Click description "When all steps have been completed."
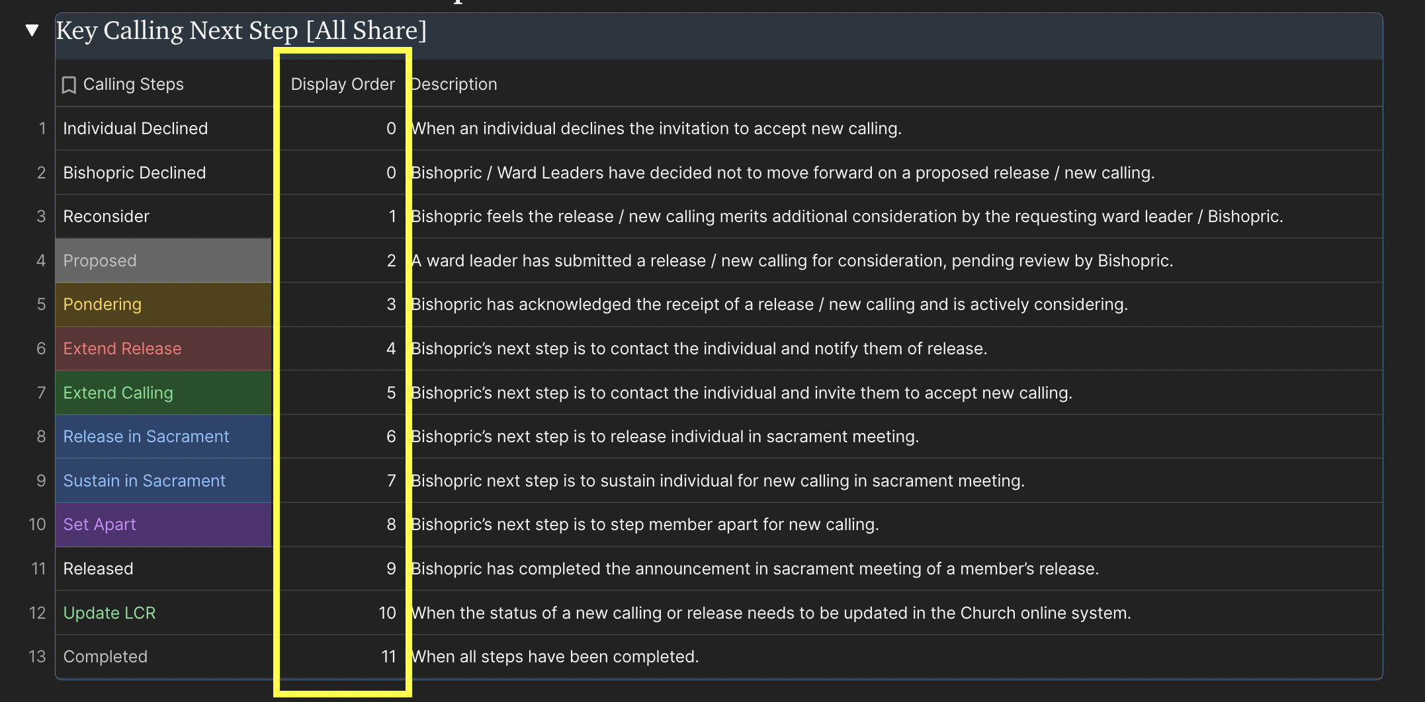This screenshot has width=1425, height=702. [555, 656]
